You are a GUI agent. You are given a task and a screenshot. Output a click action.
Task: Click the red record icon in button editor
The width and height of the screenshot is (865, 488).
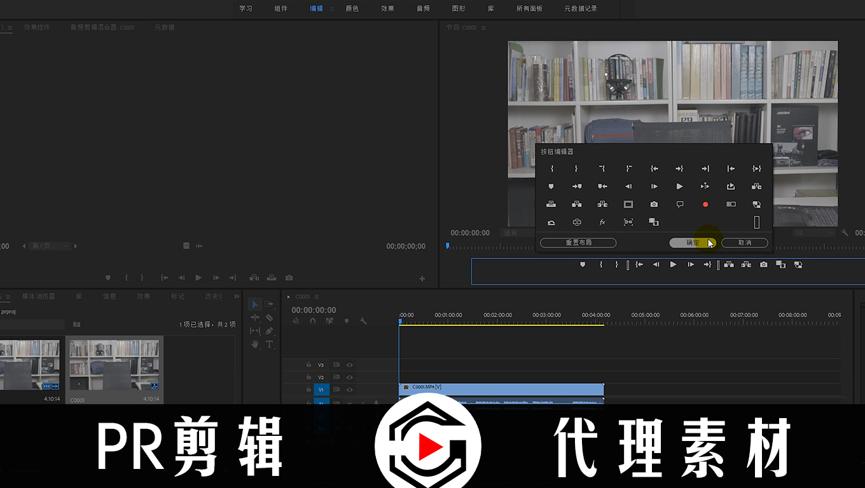tap(705, 205)
